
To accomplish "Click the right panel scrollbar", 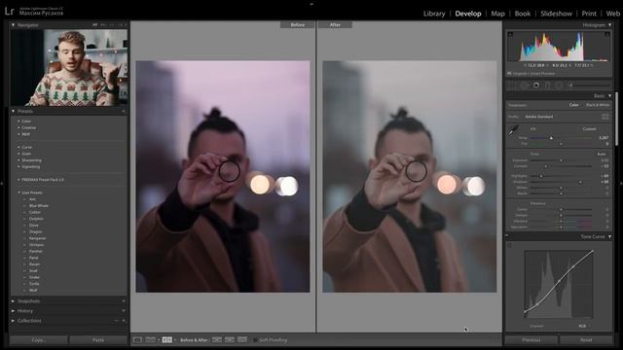I will (616, 119).
